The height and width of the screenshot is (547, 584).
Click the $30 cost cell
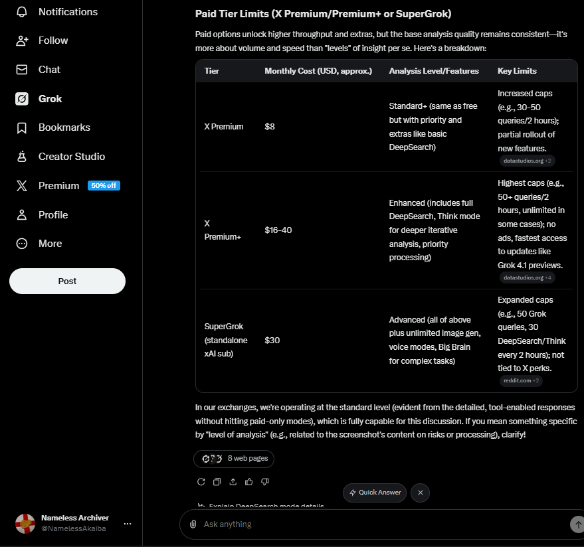coord(272,340)
